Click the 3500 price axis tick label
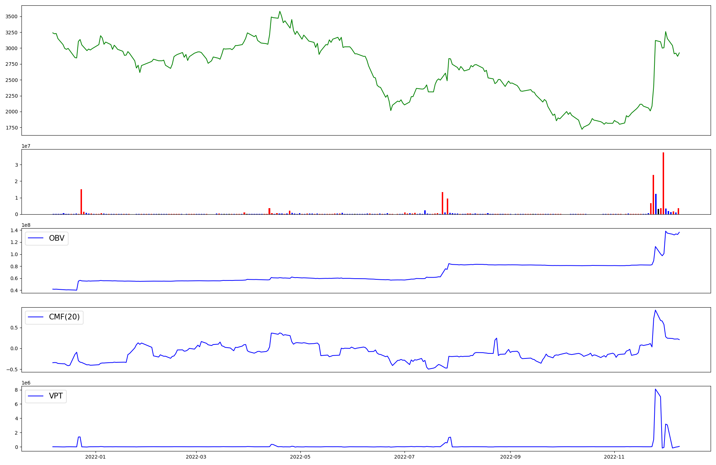716x465 pixels. point(11,17)
